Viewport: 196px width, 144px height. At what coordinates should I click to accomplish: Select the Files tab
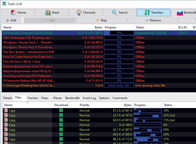pyautogui.click(x=20, y=98)
